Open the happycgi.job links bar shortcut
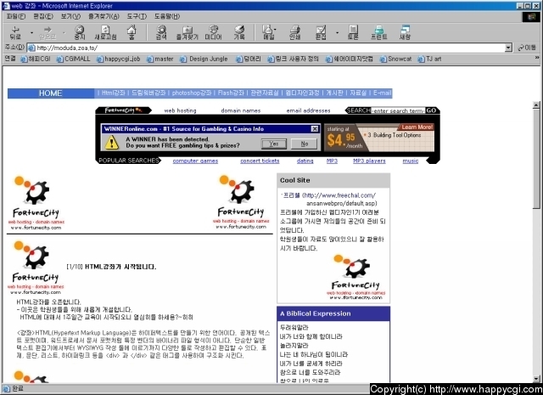543x395 pixels. [119, 59]
